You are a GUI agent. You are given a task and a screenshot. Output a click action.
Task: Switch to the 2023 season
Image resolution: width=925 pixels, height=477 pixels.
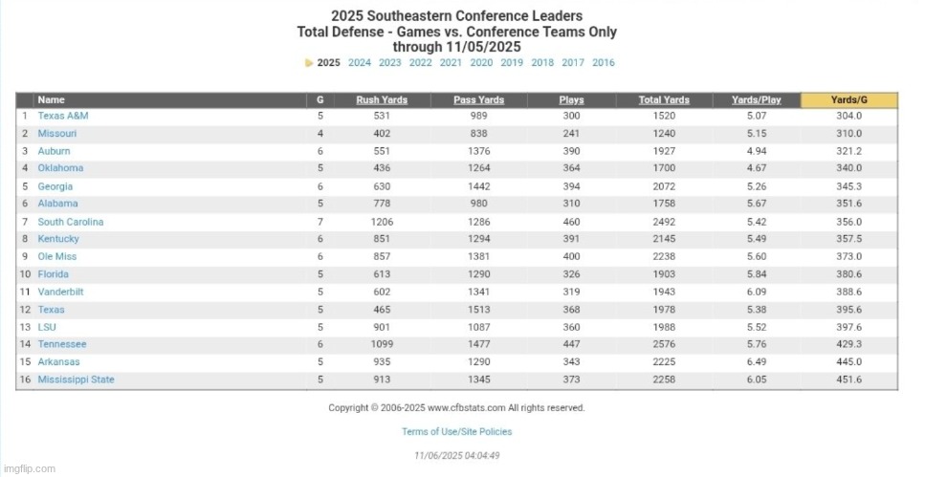[x=390, y=63]
